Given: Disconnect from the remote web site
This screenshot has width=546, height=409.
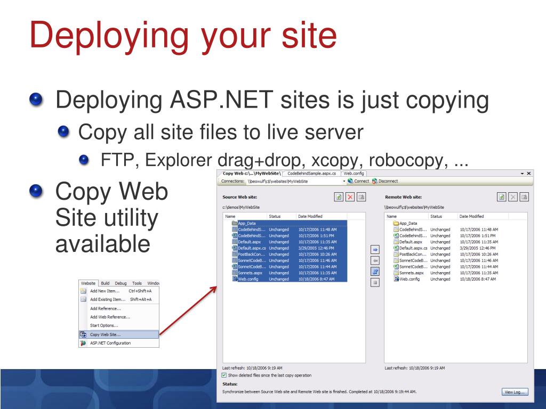Looking at the screenshot, I should point(385,181).
